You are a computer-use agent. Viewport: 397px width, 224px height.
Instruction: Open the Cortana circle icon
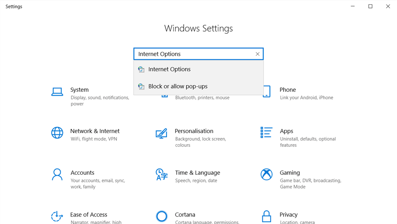(x=162, y=216)
